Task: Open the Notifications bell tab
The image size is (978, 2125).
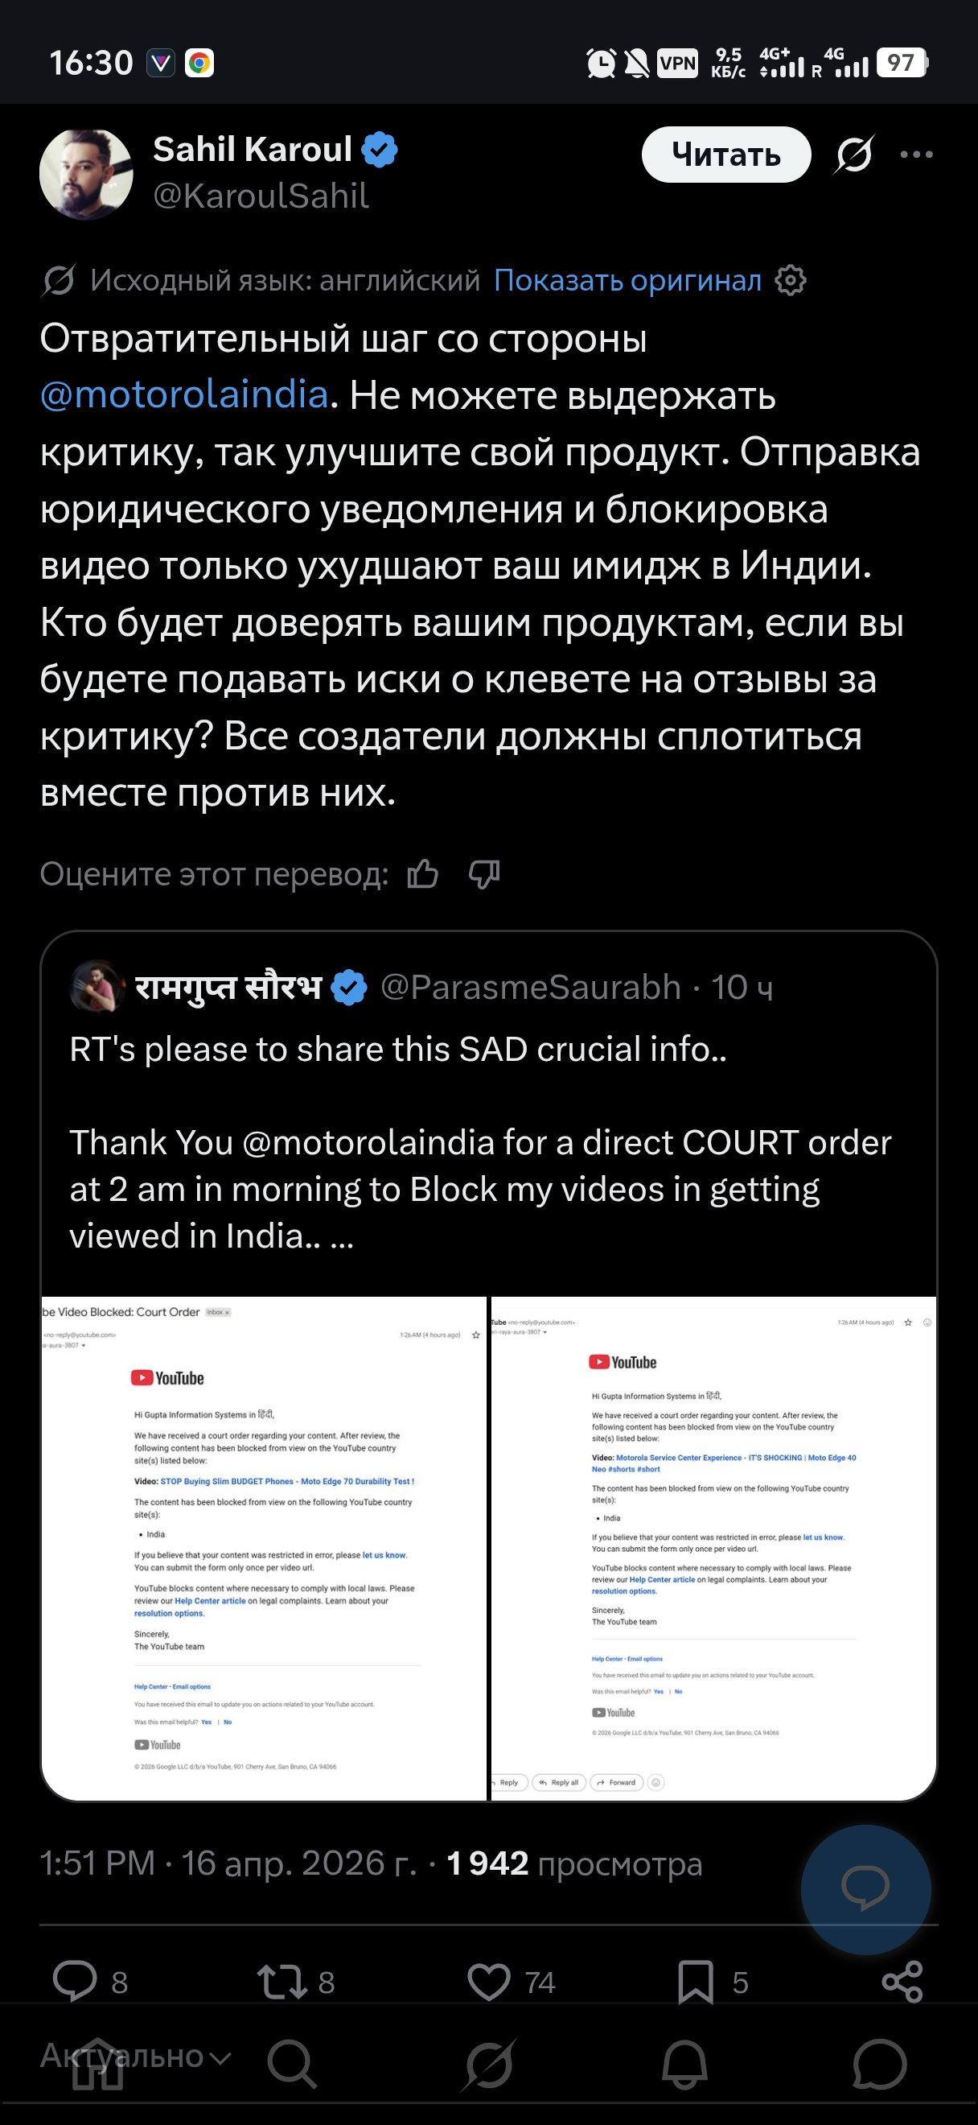Action: 684,2064
